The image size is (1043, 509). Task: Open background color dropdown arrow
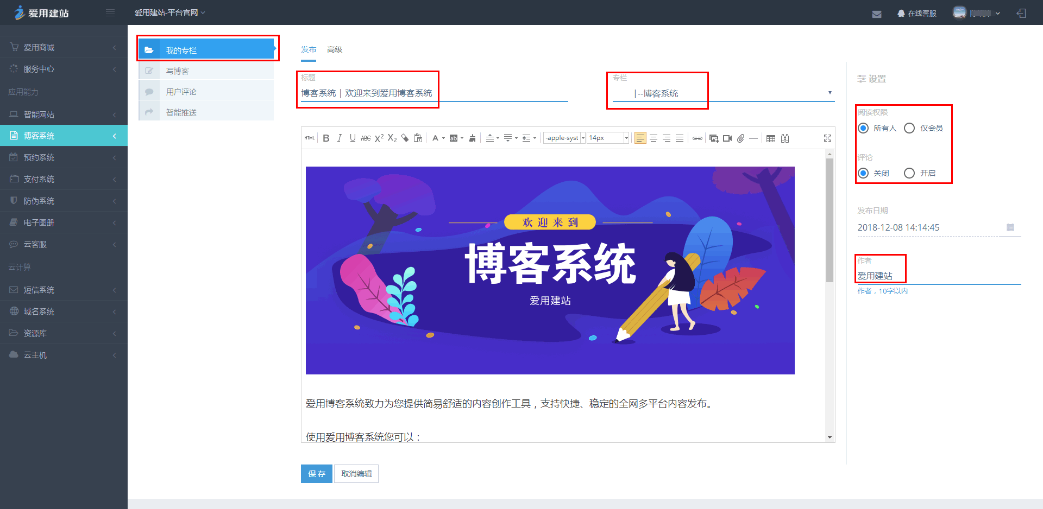tap(462, 138)
